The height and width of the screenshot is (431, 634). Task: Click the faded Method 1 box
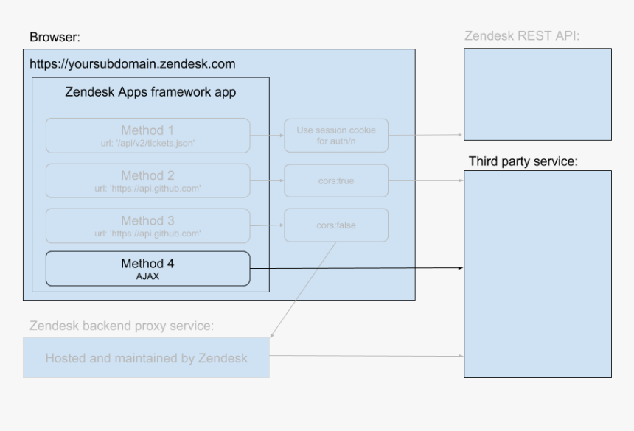tap(148, 136)
